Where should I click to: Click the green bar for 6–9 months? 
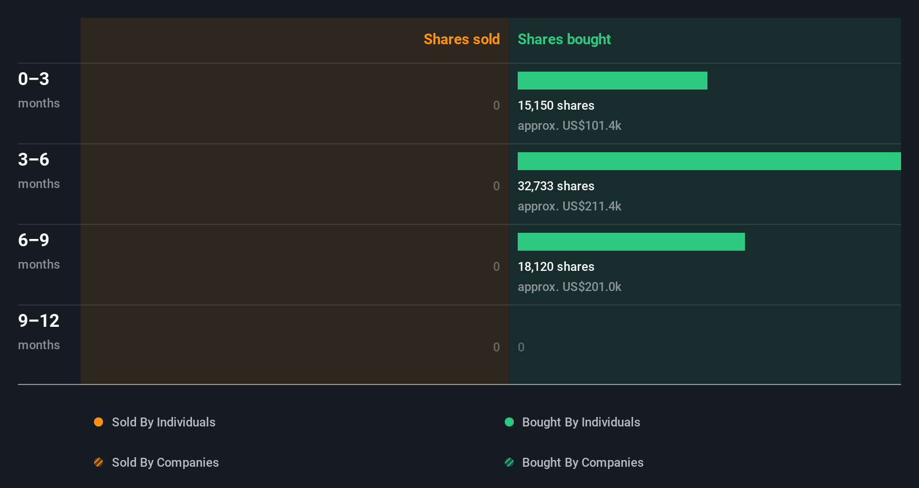tap(631, 242)
